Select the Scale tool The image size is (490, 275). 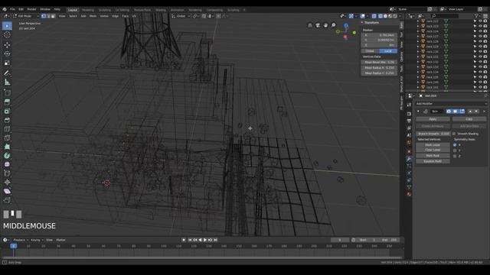point(7,63)
